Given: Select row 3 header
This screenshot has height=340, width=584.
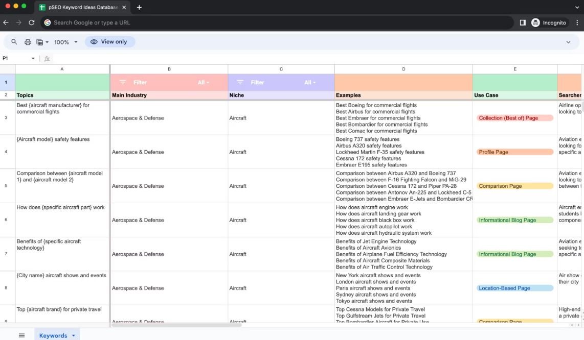Looking at the screenshot, I should [6, 117].
